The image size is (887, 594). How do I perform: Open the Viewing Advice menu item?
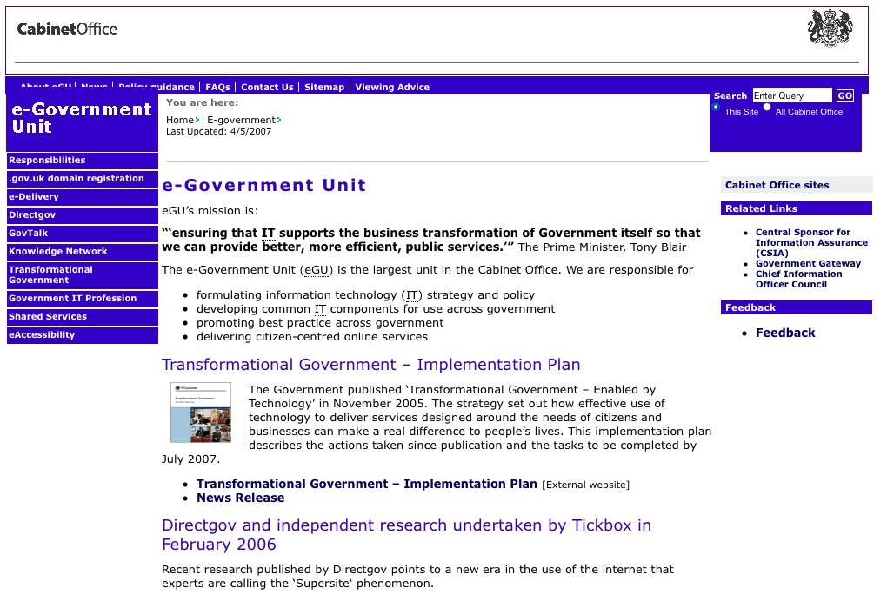[x=392, y=87]
